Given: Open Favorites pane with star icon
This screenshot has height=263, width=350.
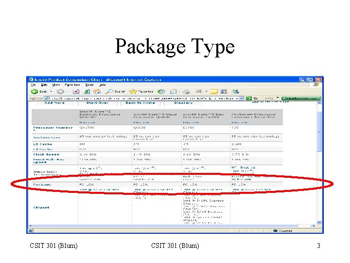Looking at the screenshot, I should (141, 92).
